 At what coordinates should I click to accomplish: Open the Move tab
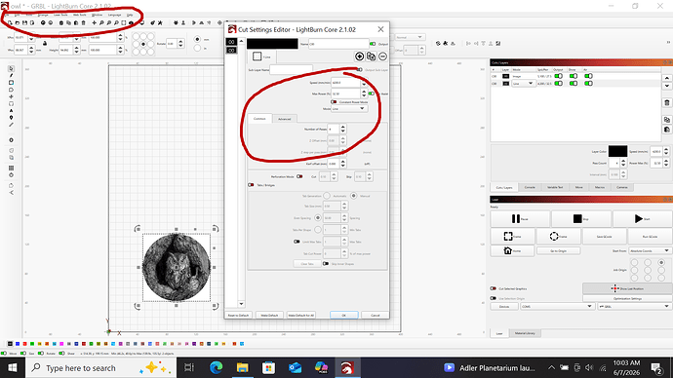click(579, 187)
